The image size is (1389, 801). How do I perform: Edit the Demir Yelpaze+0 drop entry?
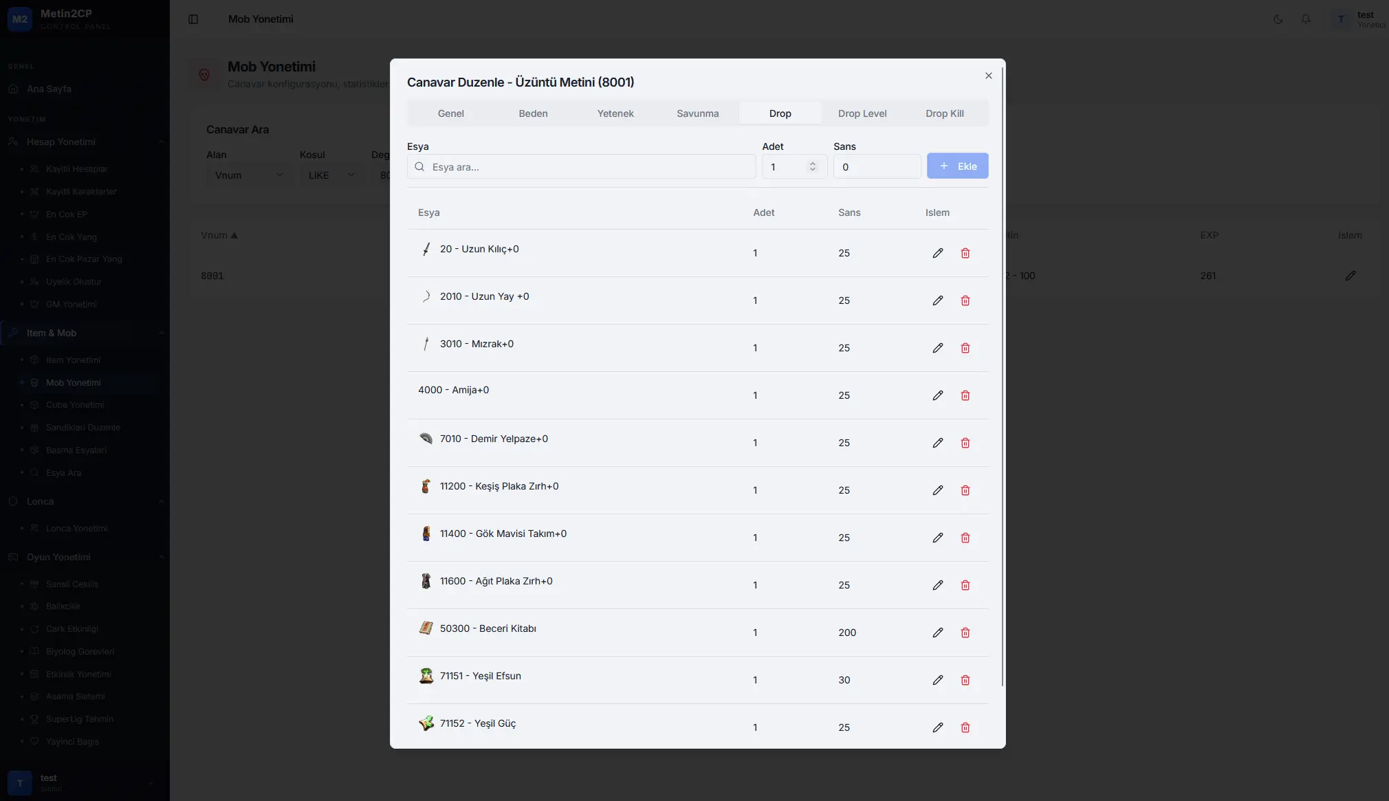[937, 443]
